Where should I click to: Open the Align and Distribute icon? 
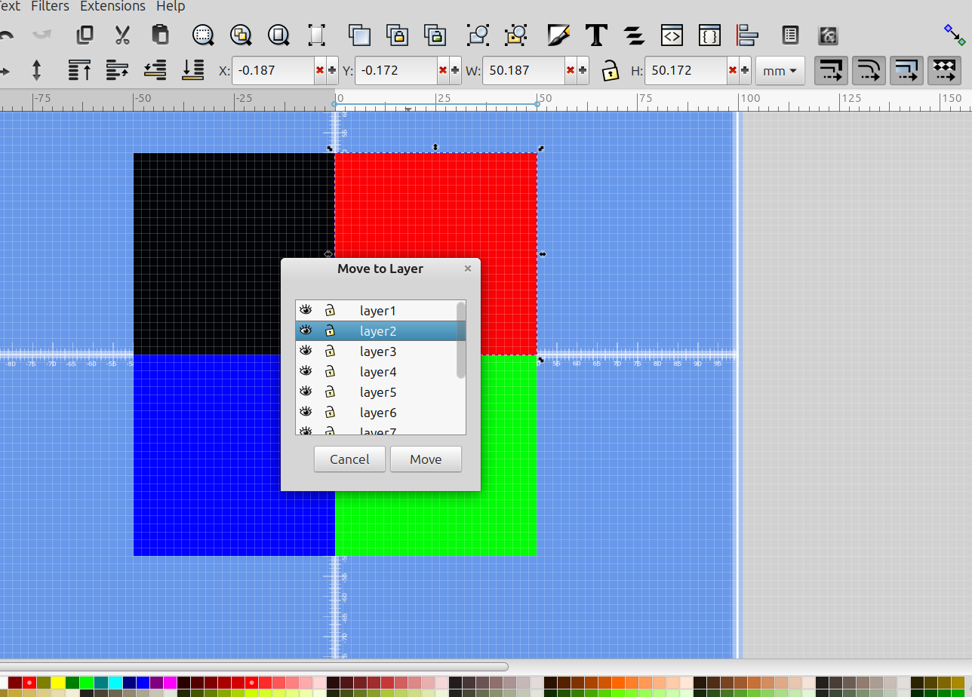click(747, 35)
